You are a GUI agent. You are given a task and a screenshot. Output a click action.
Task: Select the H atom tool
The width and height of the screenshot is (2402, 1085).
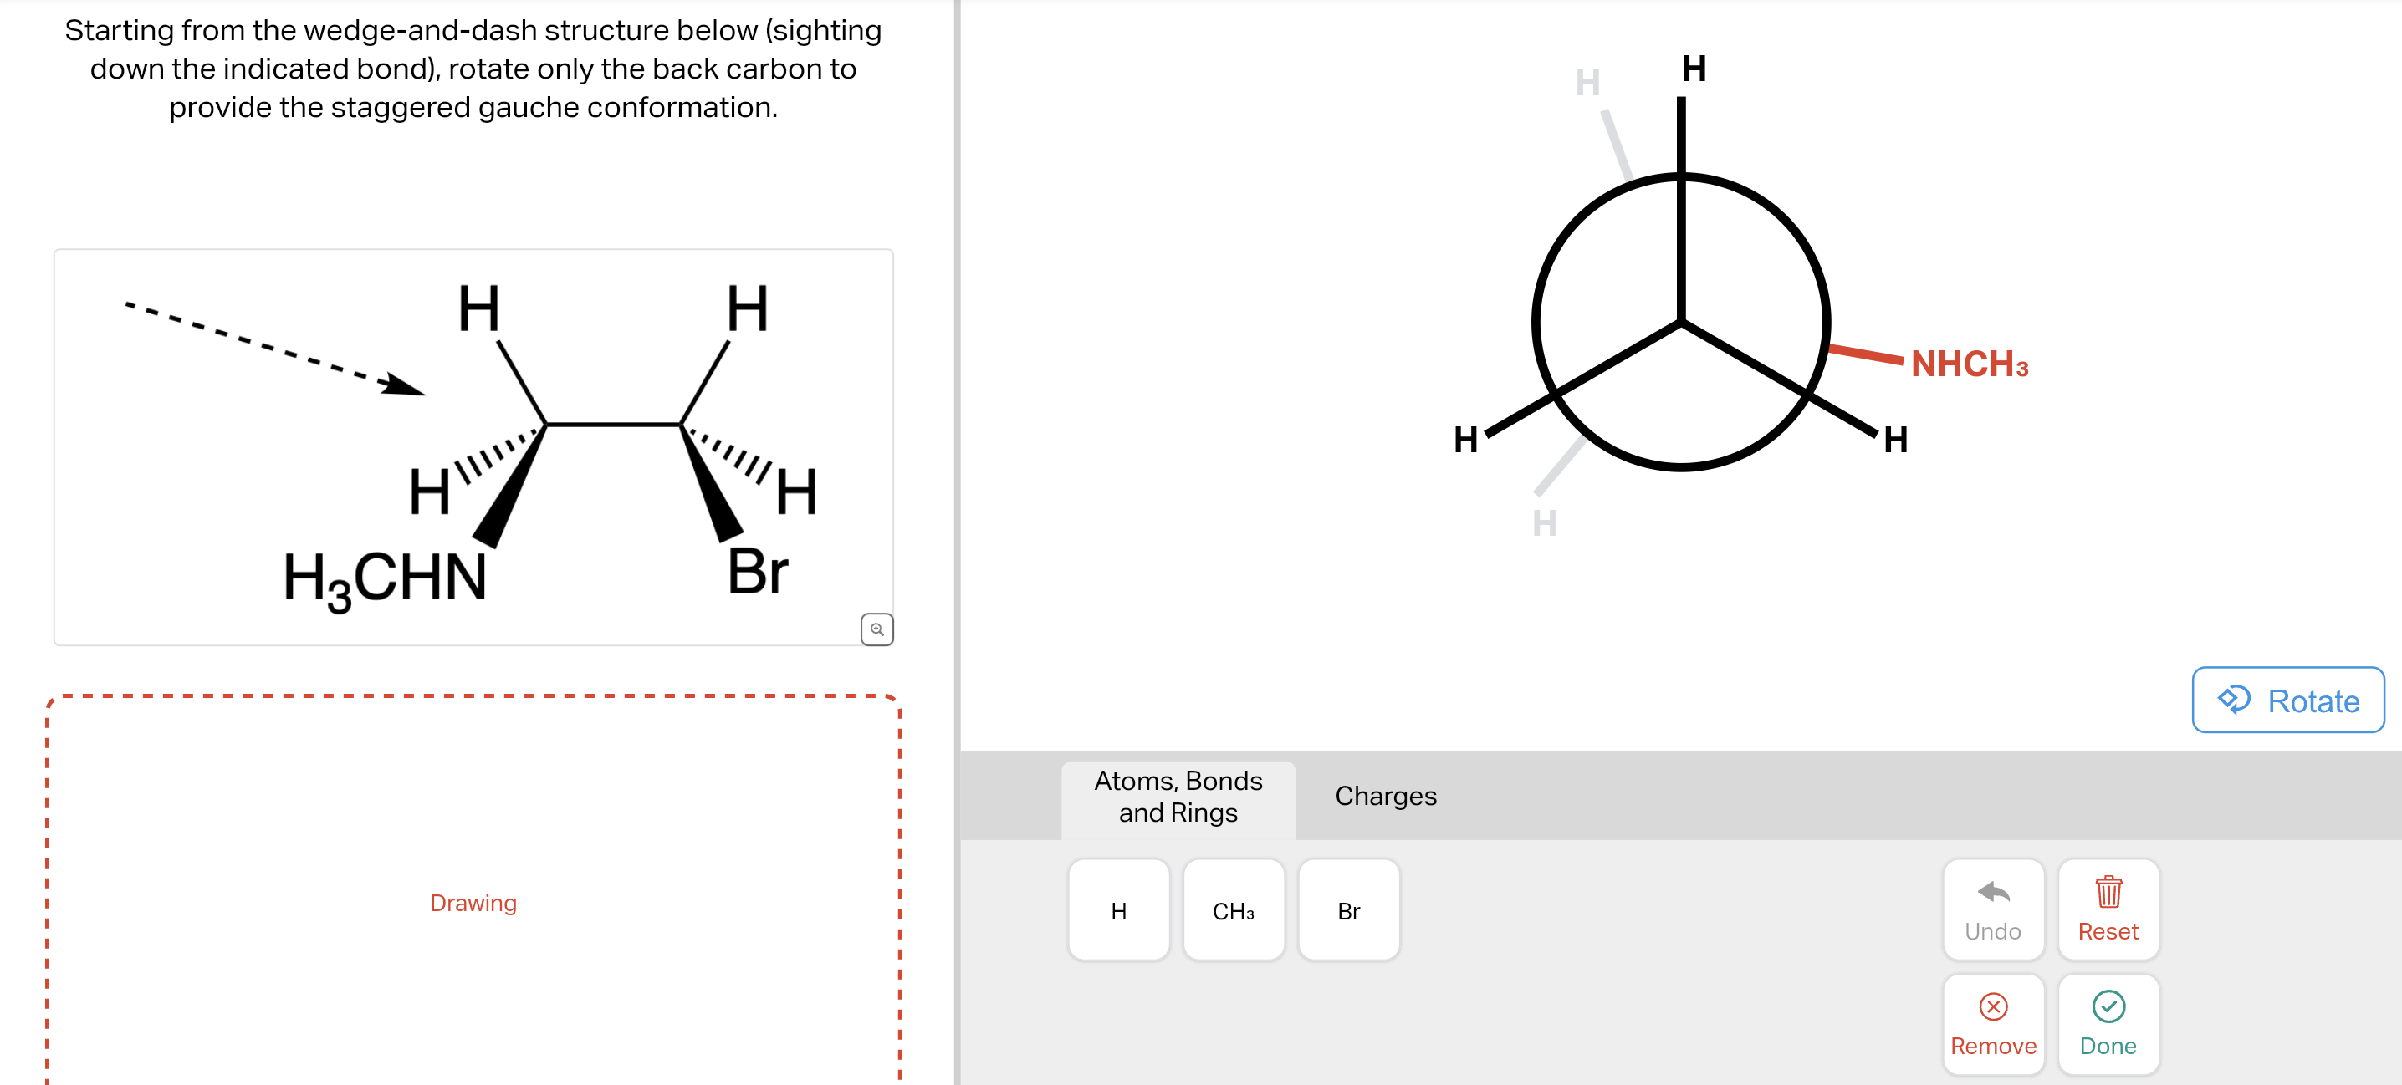pyautogui.click(x=1118, y=910)
